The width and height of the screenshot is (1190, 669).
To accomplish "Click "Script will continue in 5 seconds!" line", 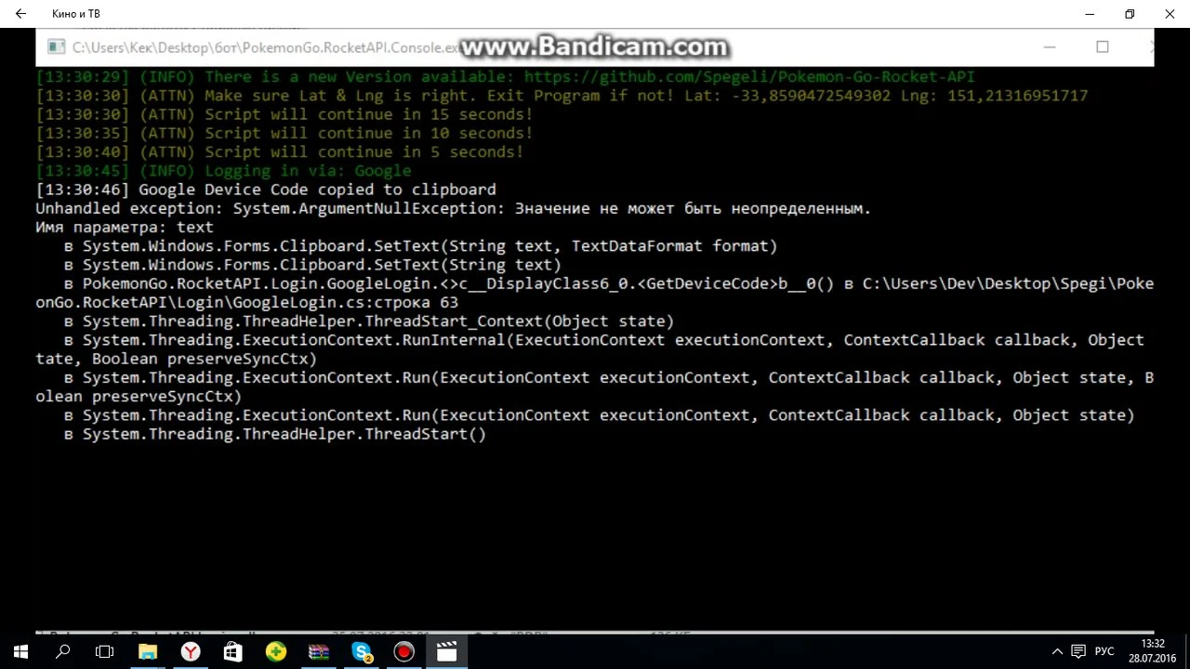I will pos(280,151).
